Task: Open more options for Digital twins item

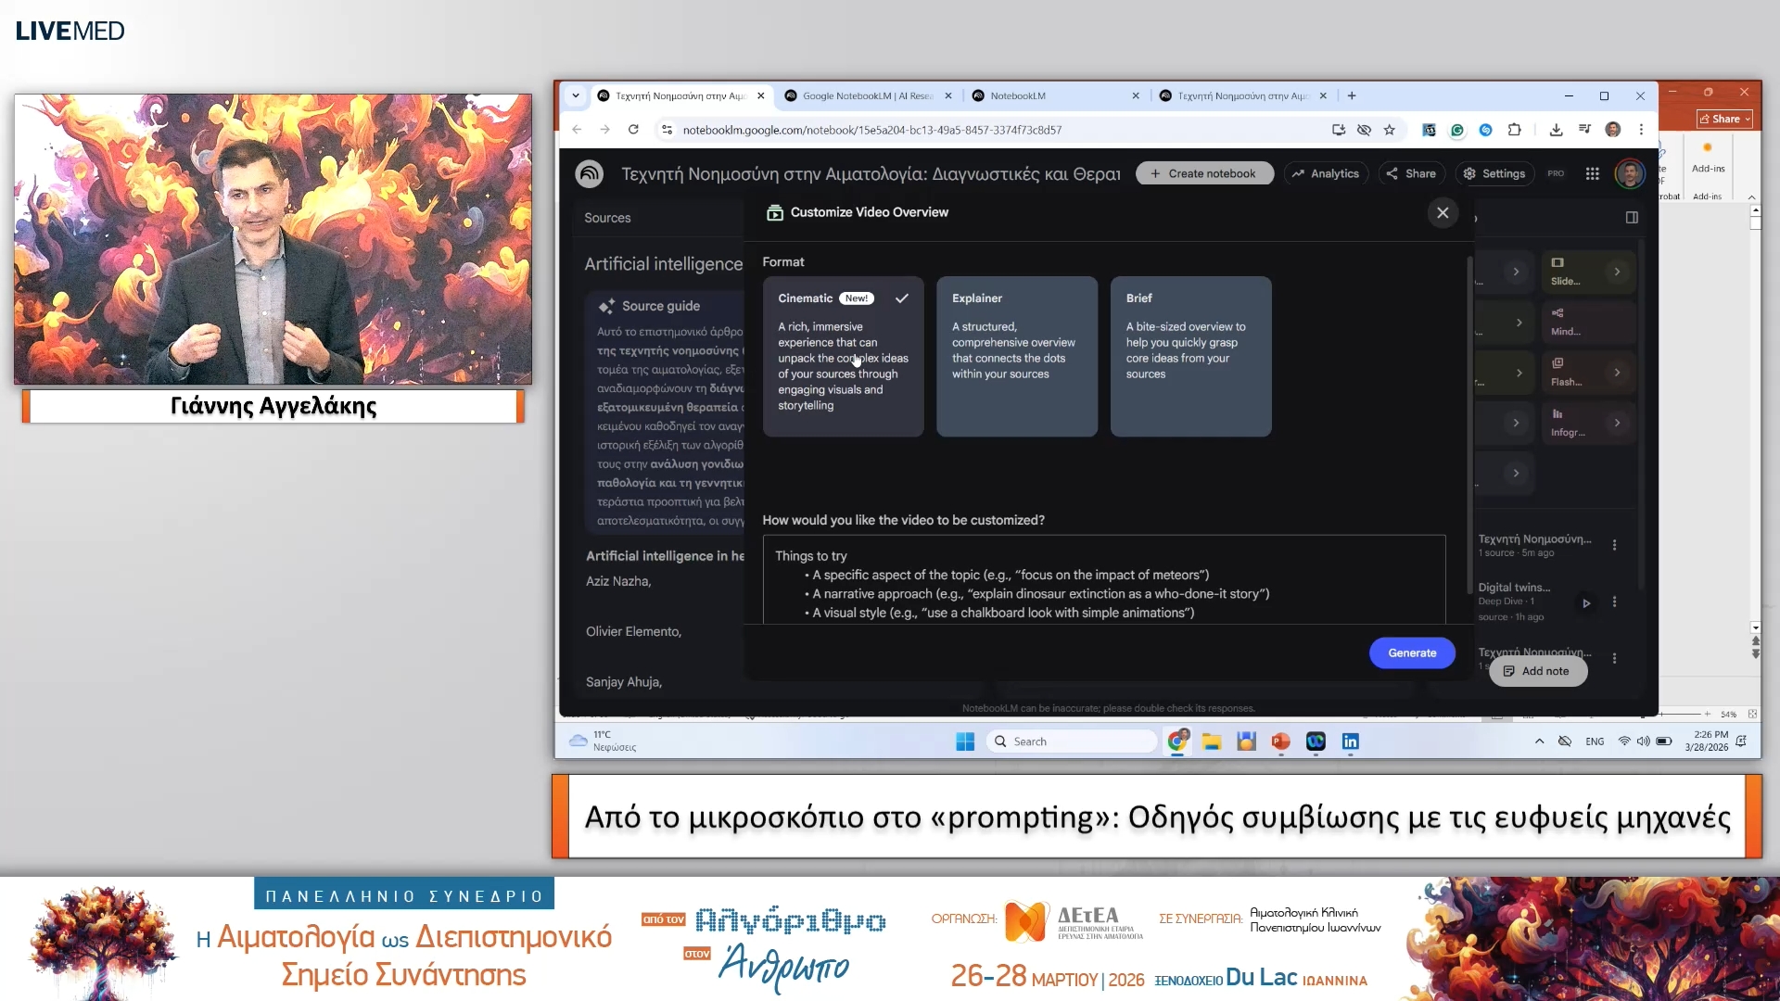Action: pyautogui.click(x=1614, y=602)
